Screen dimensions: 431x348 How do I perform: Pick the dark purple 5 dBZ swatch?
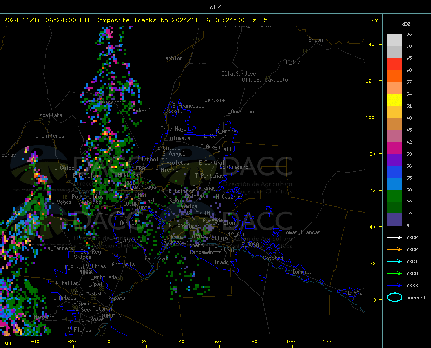(395, 219)
